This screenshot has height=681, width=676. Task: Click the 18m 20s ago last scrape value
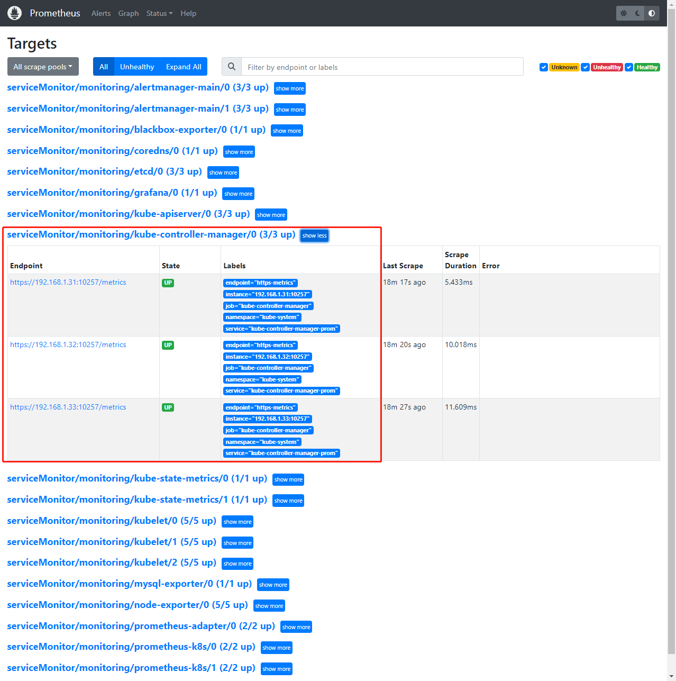[404, 345]
